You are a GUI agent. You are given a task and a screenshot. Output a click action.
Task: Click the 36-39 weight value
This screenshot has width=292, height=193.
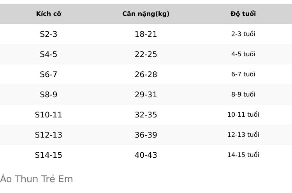pyautogui.click(x=146, y=135)
